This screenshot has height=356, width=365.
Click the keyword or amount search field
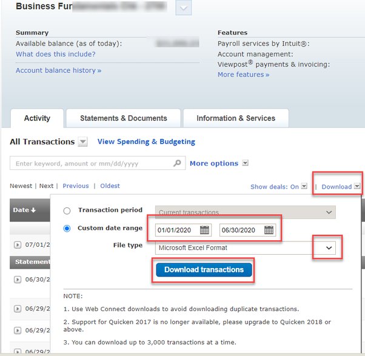tap(91, 163)
